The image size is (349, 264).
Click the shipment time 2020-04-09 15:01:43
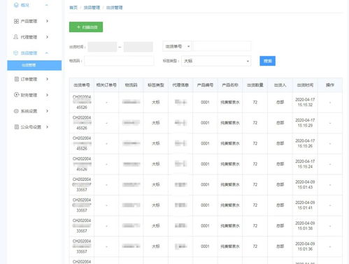point(305,184)
